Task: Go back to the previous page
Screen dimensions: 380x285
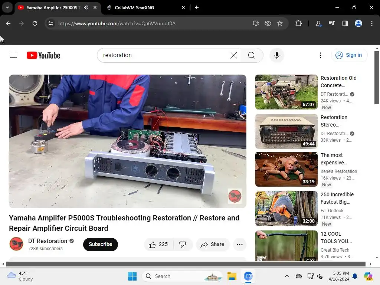Action: tap(8, 23)
